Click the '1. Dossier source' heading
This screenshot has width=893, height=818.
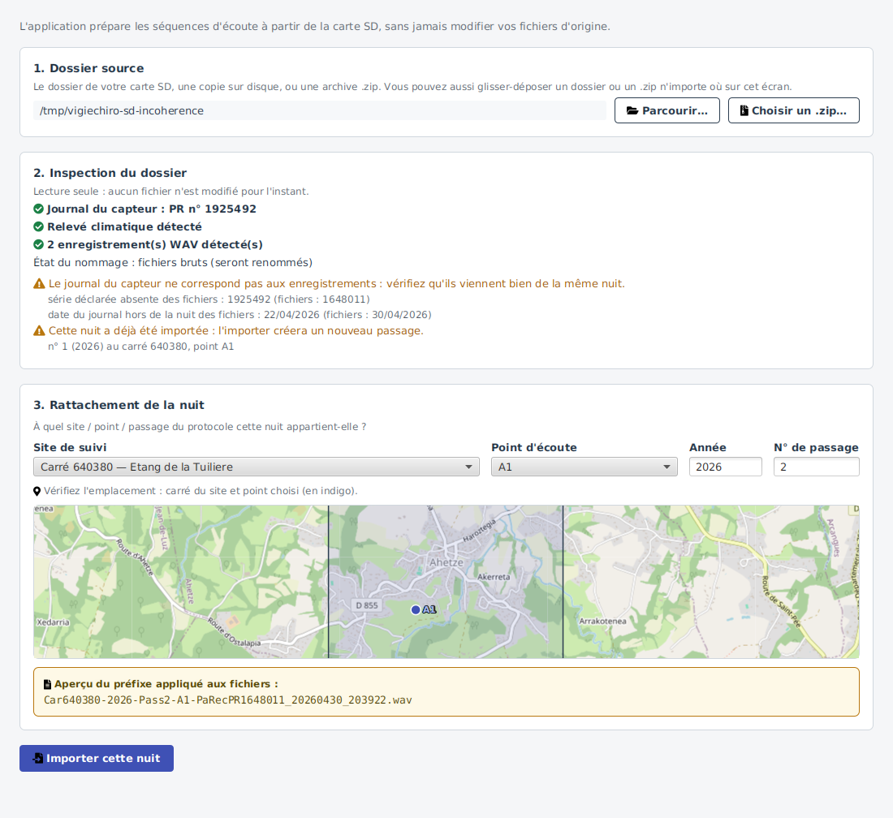point(88,68)
